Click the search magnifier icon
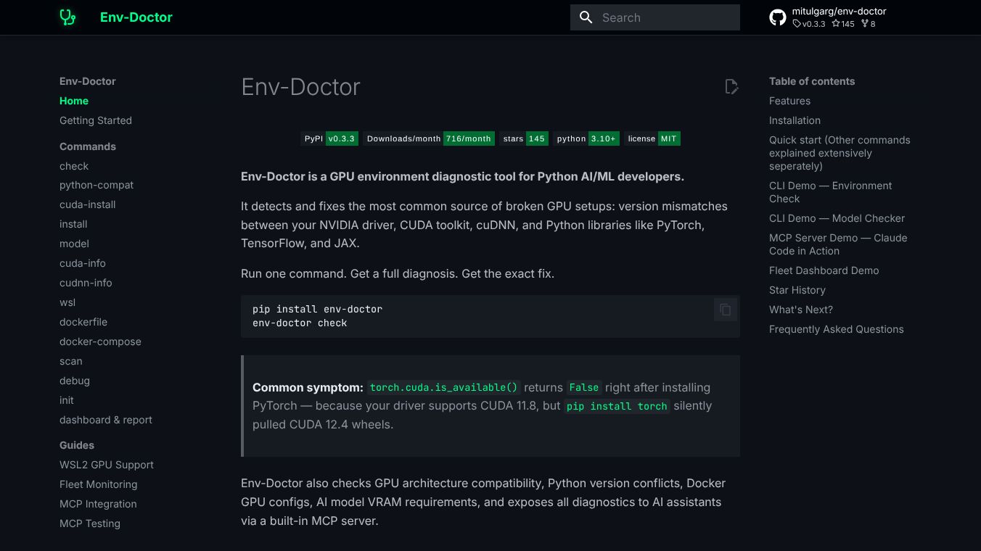Image resolution: width=981 pixels, height=551 pixels. (x=586, y=17)
